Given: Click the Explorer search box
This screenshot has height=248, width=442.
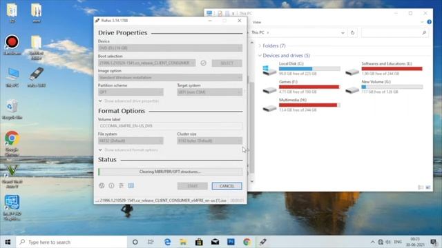Looking at the screenshot, I should tap(394, 32).
